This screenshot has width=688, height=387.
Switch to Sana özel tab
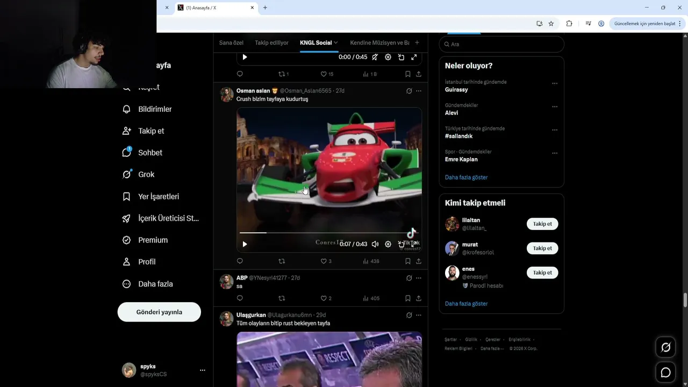tap(231, 42)
